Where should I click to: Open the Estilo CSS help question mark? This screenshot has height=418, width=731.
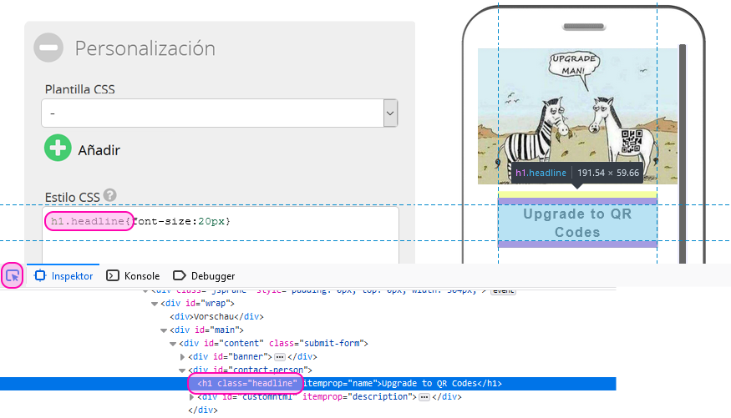[x=110, y=195]
